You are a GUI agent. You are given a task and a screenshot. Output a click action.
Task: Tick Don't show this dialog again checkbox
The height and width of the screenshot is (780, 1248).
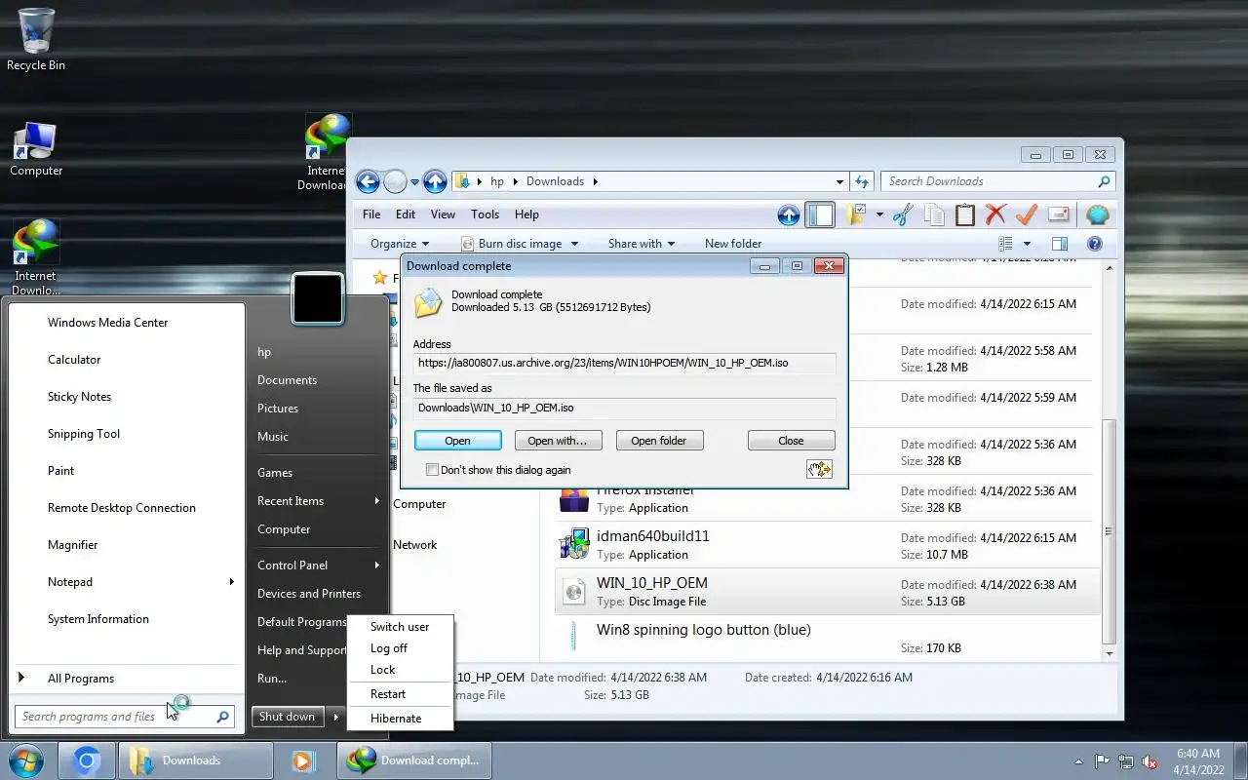(x=433, y=470)
